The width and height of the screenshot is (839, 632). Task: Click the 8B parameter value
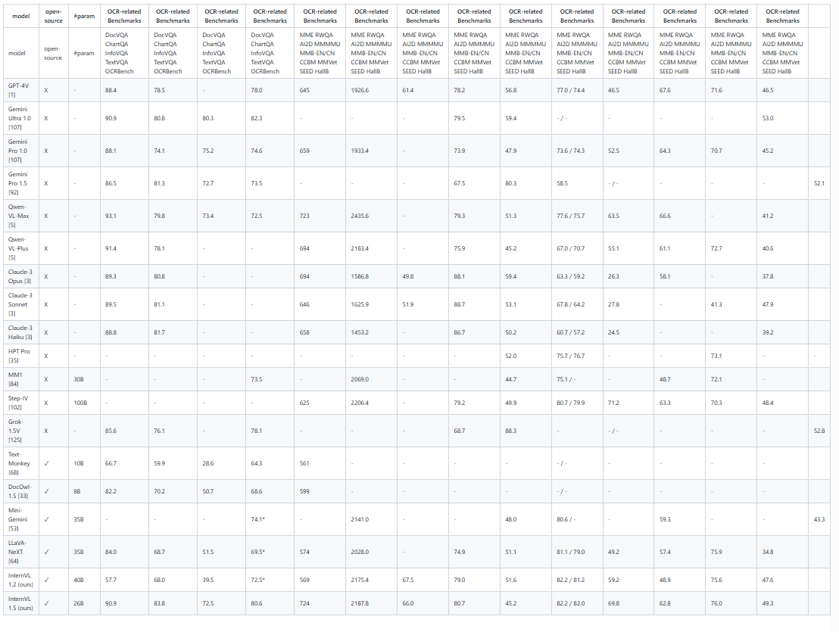pos(77,491)
